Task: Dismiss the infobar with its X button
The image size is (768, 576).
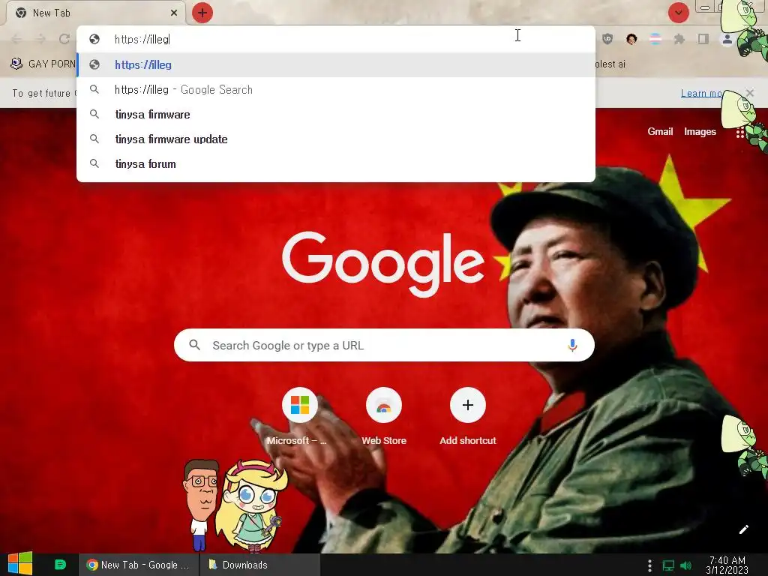Action: (x=750, y=93)
